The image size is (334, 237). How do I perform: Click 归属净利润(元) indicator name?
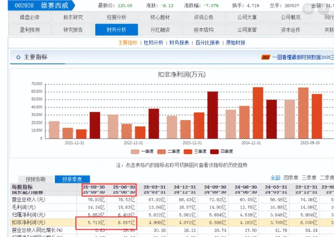28,215
